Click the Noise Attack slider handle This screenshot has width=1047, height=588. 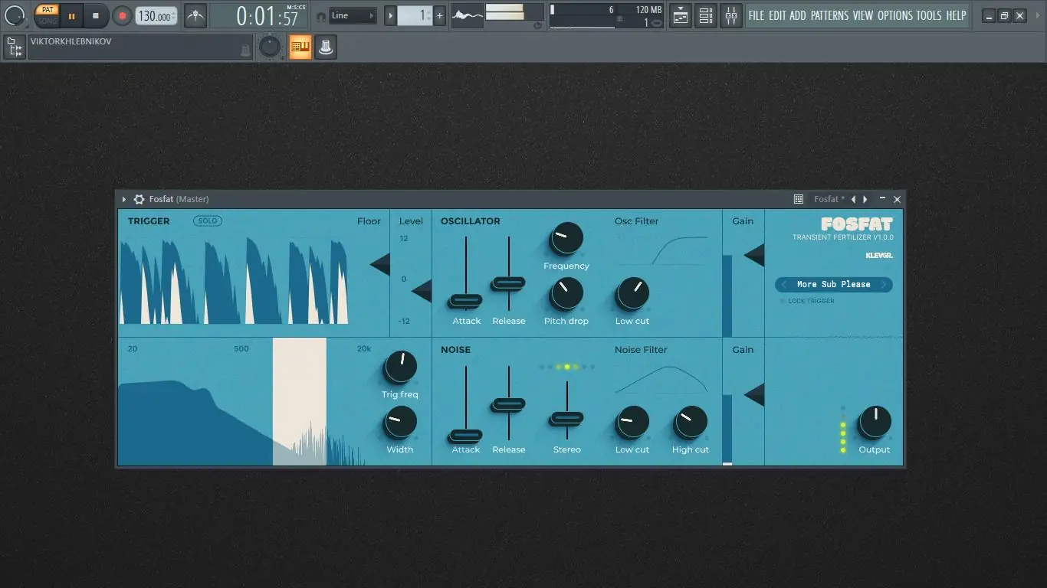pyautogui.click(x=466, y=436)
